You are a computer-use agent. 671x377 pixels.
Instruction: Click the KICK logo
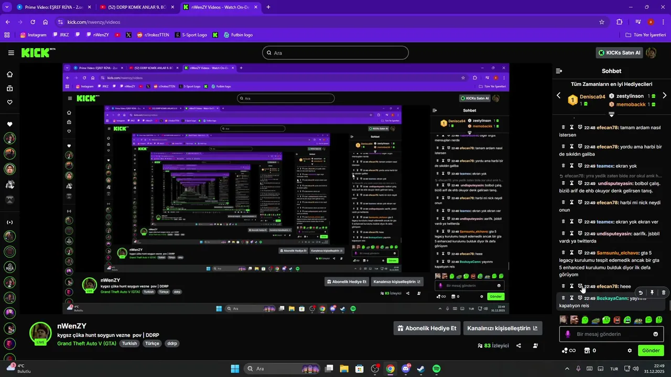click(38, 52)
